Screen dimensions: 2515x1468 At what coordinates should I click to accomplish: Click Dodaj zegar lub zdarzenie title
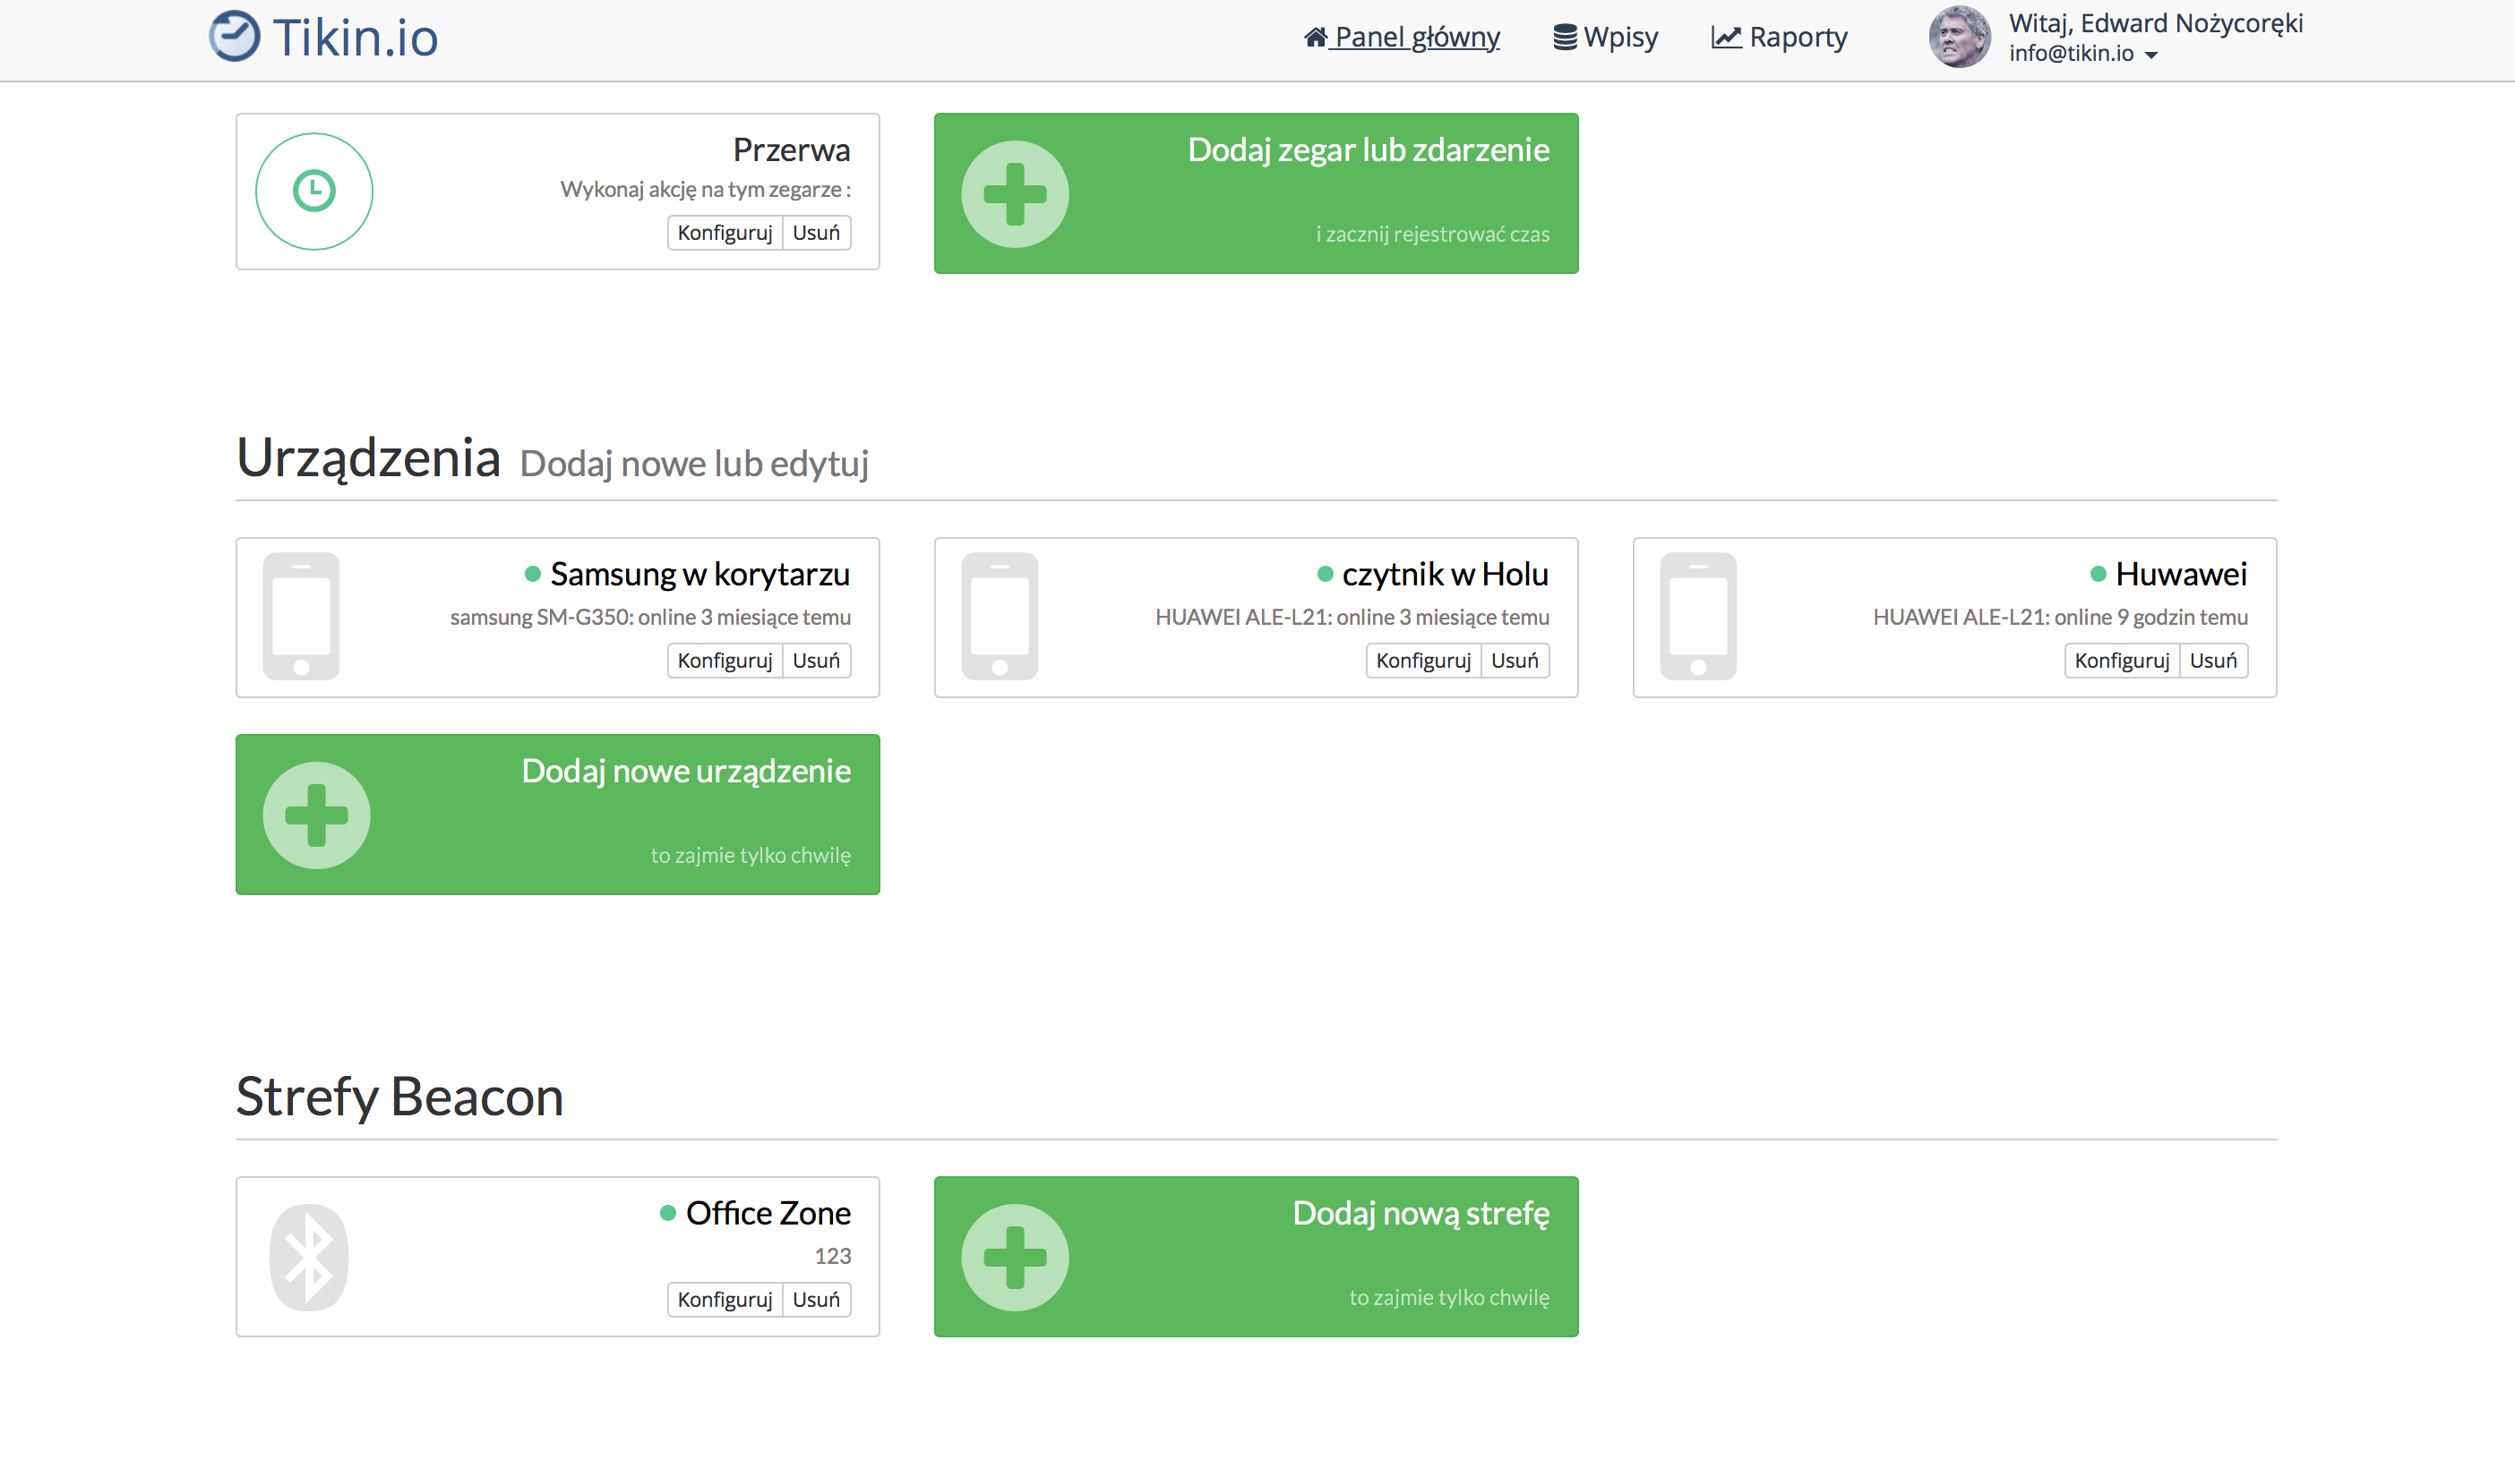click(x=1369, y=149)
